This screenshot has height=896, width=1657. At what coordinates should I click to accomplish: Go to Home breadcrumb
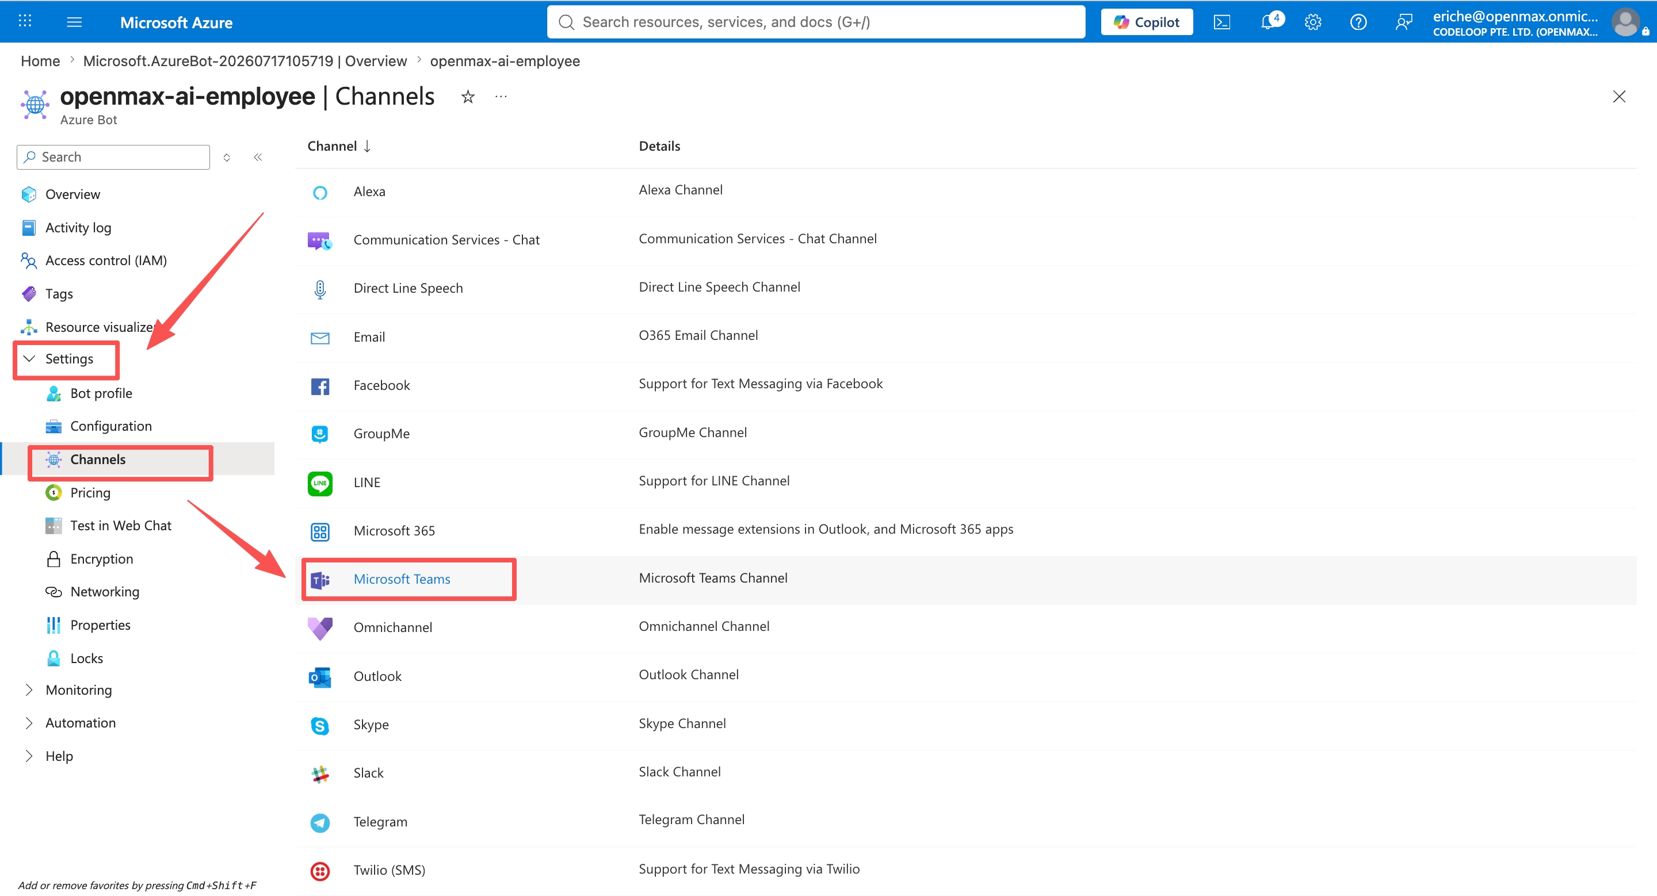click(40, 61)
